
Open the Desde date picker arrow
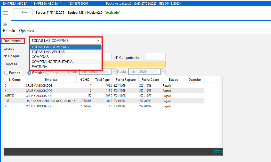point(114,72)
